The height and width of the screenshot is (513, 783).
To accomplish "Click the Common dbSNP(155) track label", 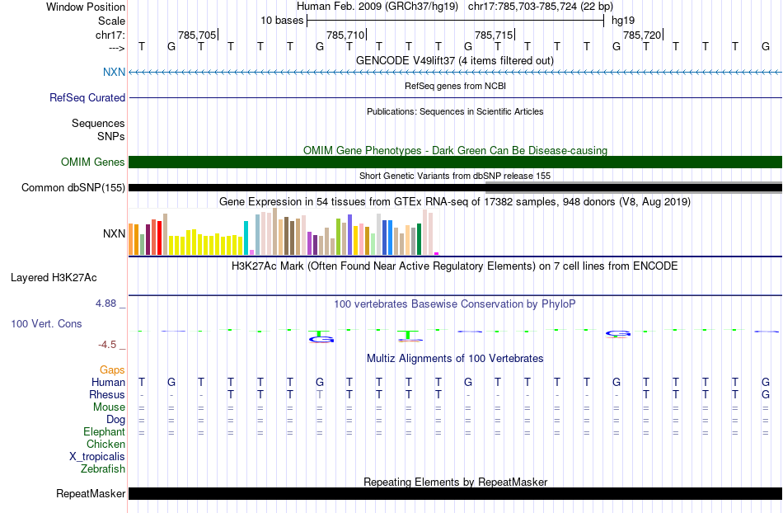I will pyautogui.click(x=73, y=188).
